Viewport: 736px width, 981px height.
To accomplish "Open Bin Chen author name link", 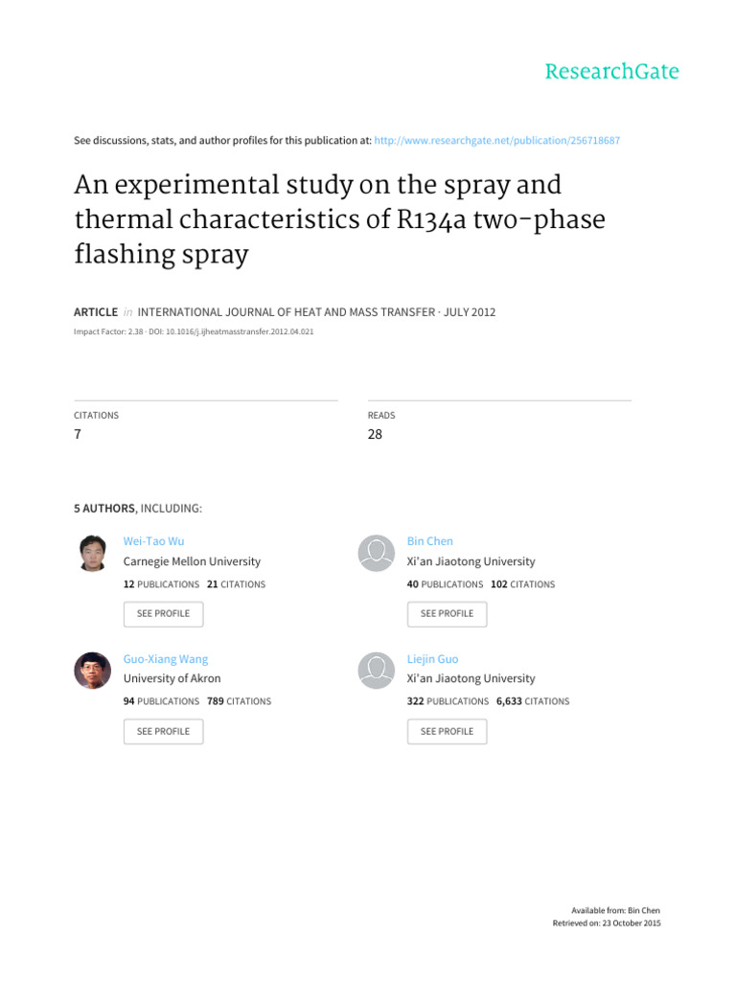I will (430, 541).
